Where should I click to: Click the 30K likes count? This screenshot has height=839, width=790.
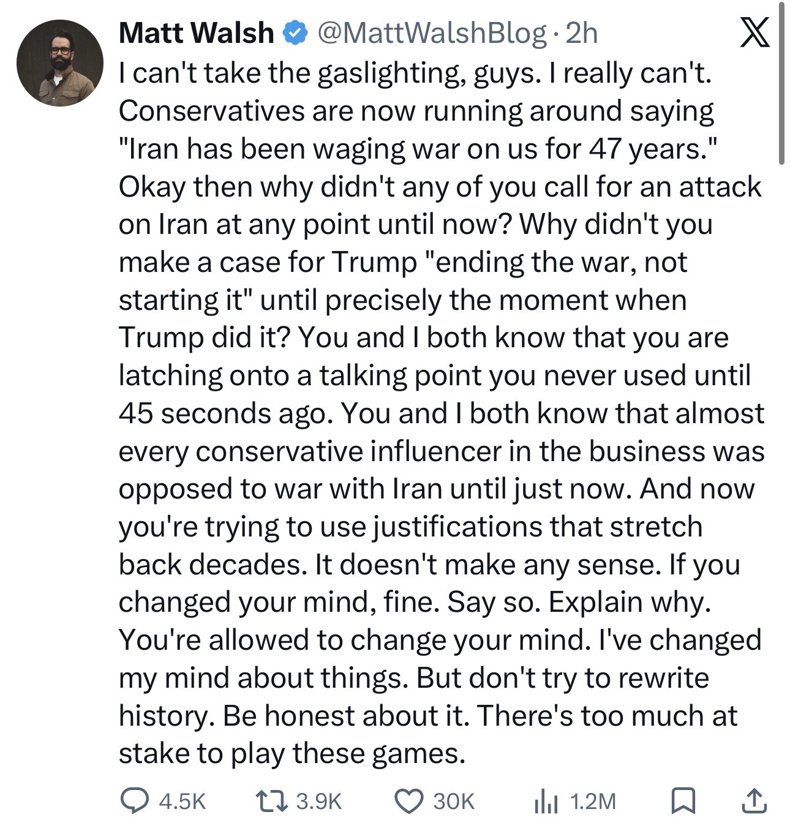click(454, 801)
